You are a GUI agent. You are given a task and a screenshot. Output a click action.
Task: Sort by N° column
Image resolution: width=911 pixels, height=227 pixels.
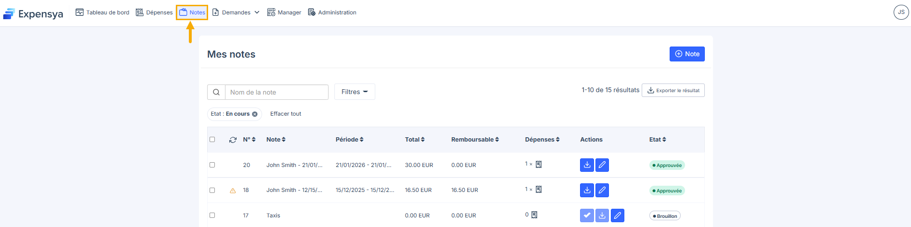[x=249, y=140]
